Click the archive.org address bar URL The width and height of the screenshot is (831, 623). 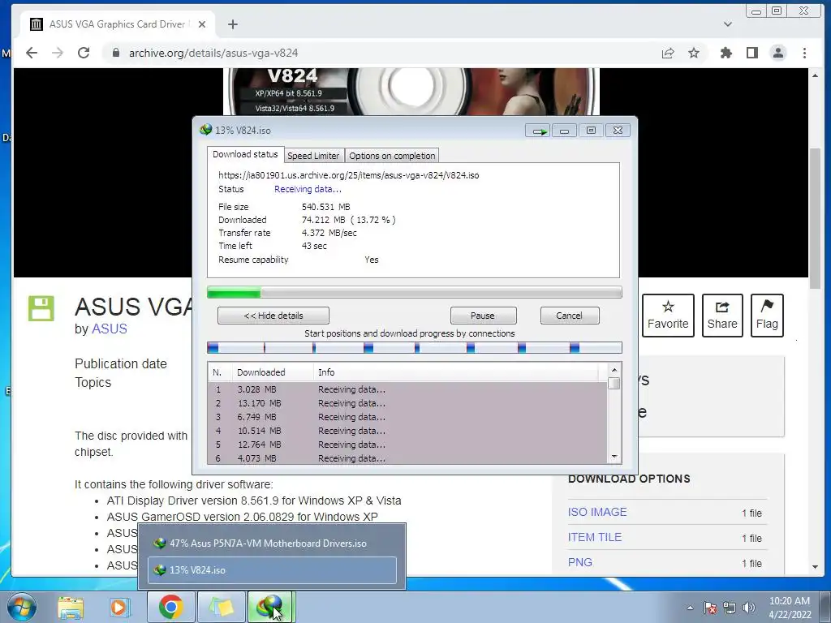click(213, 53)
